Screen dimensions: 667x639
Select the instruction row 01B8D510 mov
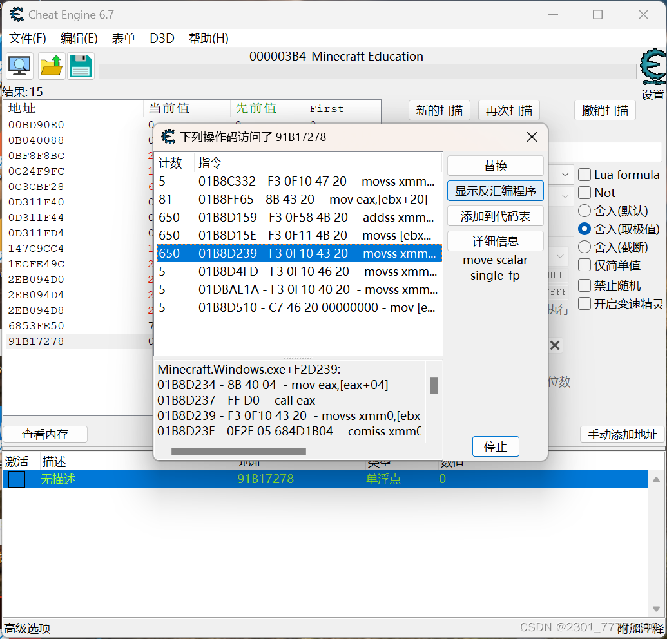298,307
